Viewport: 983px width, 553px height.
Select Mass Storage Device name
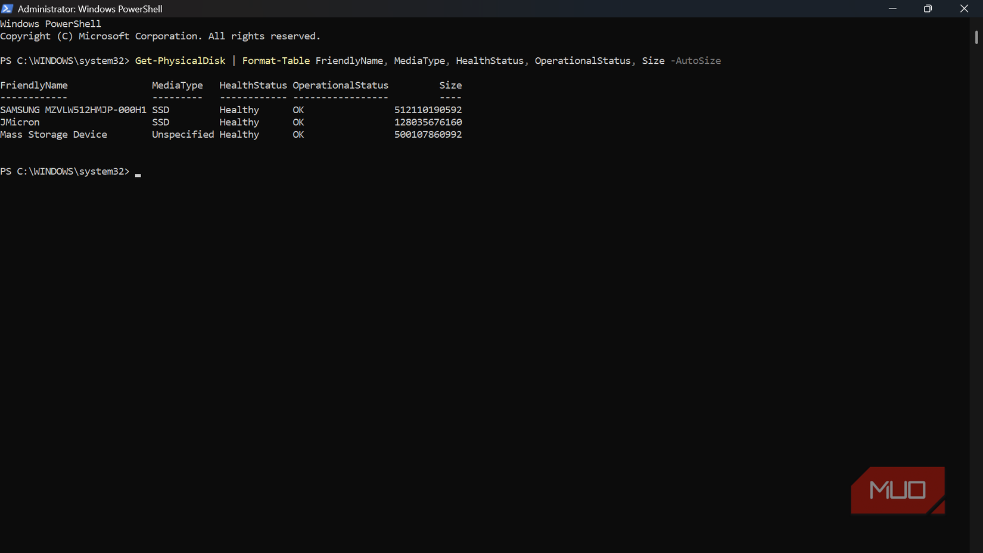tap(54, 135)
